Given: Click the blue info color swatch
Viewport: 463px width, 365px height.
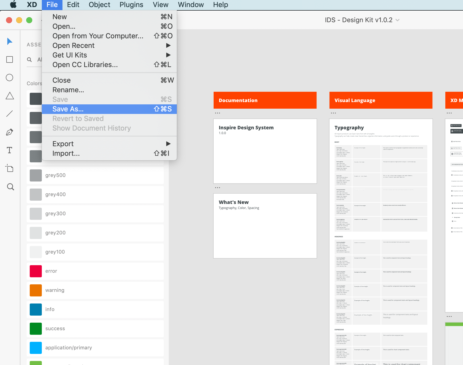Looking at the screenshot, I should pos(36,310).
